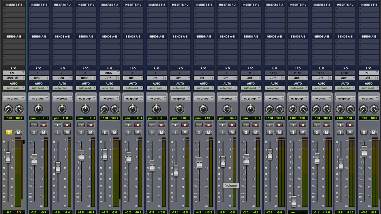Click record button on input 2 track
This screenshot has height=214, width=381.
pyautogui.click(x=67, y=125)
